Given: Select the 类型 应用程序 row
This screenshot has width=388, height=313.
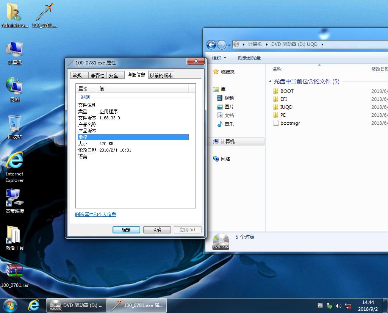Looking at the screenshot, I should coord(133,111).
